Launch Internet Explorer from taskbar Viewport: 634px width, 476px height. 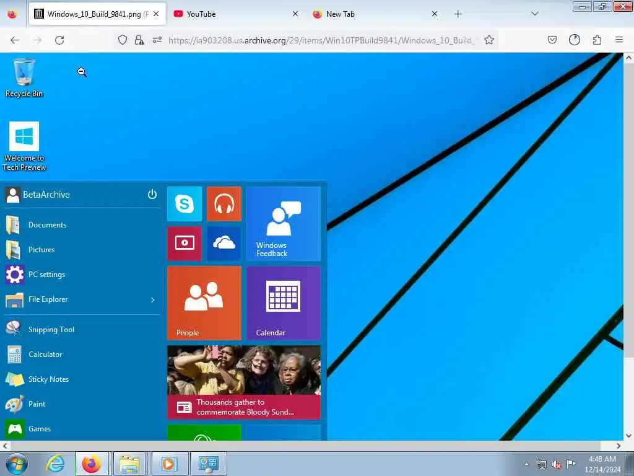click(x=55, y=464)
